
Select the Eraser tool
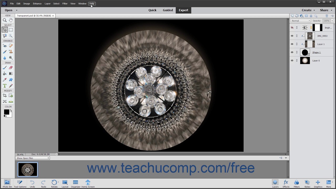11,68
